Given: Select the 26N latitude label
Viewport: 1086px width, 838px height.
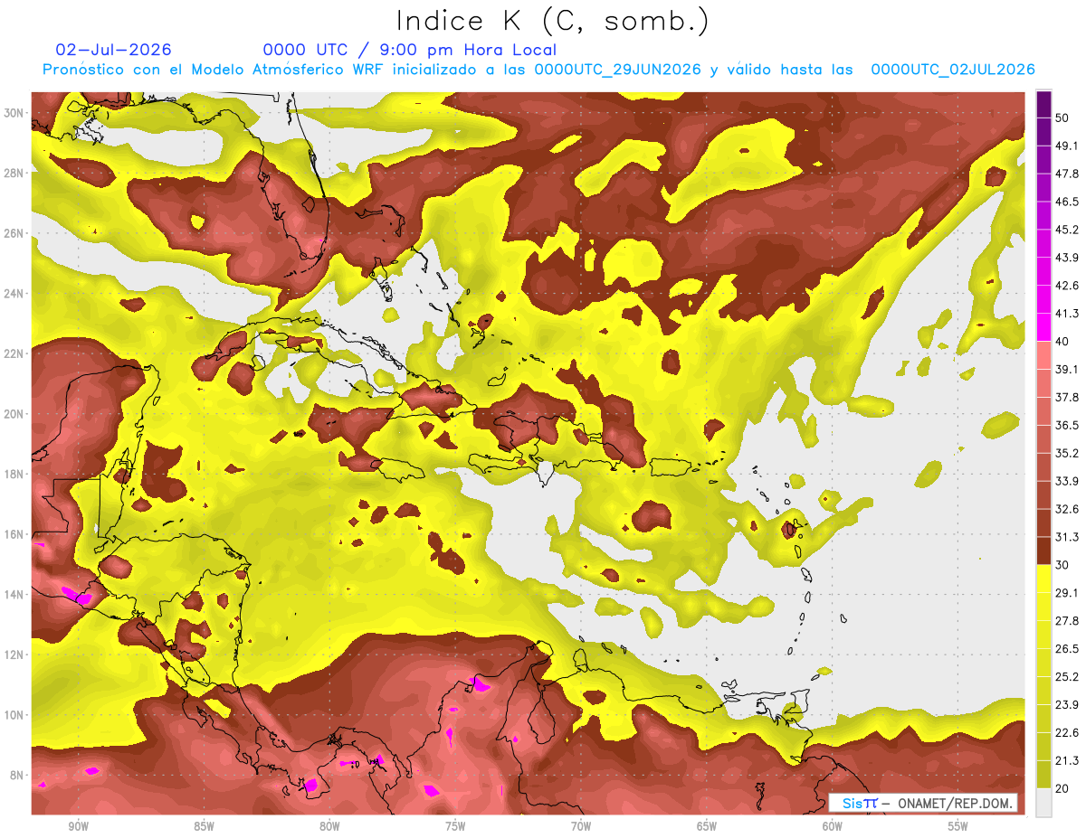Looking at the screenshot, I should (x=15, y=232).
